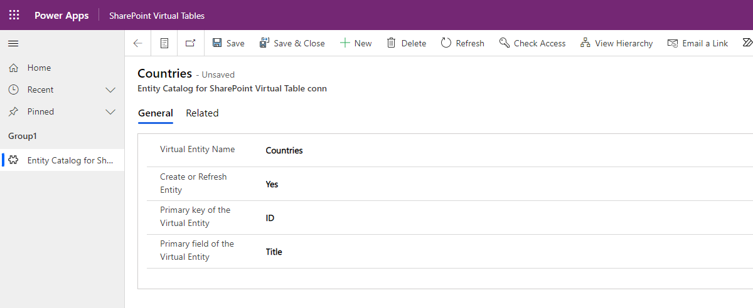Screen dimensions: 753x308
Task: Open the record set form icon
Action: (164, 43)
